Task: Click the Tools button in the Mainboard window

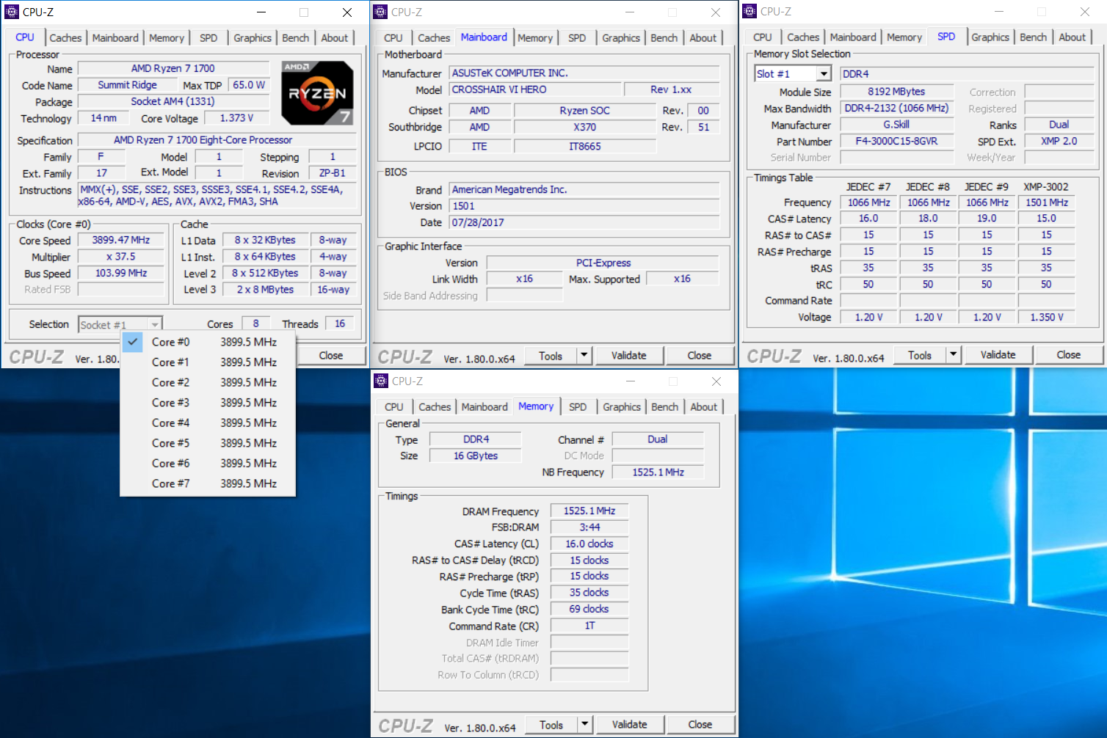Action: [x=551, y=356]
